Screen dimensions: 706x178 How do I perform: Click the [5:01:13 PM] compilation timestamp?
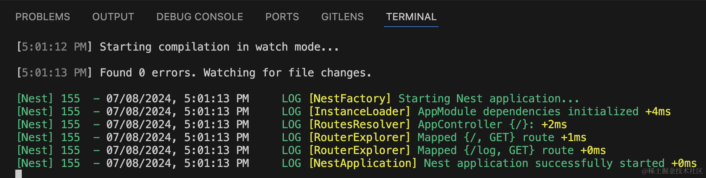point(54,73)
